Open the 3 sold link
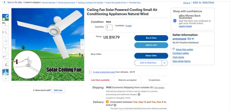The height and width of the screenshot is (111, 230). (x=129, y=26)
